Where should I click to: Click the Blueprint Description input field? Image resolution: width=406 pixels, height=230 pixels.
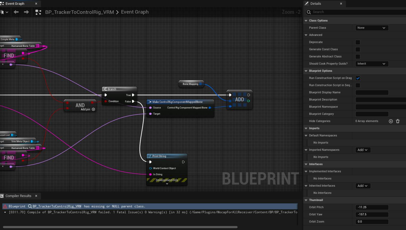(380, 99)
